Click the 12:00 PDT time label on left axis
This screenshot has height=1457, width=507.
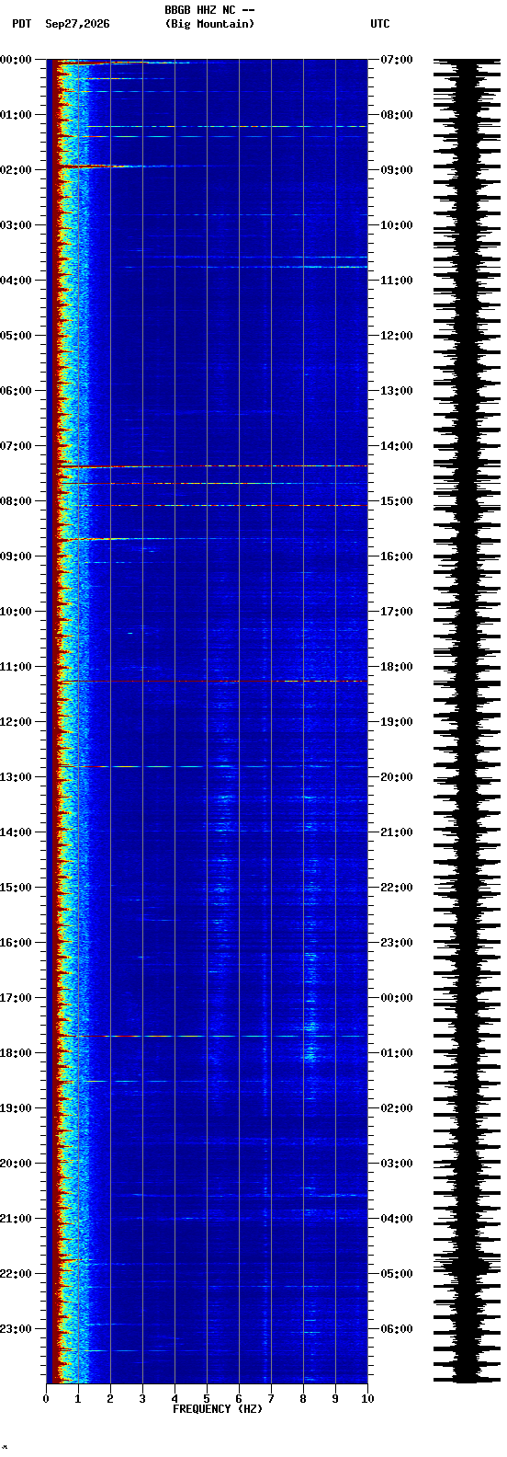point(17,722)
